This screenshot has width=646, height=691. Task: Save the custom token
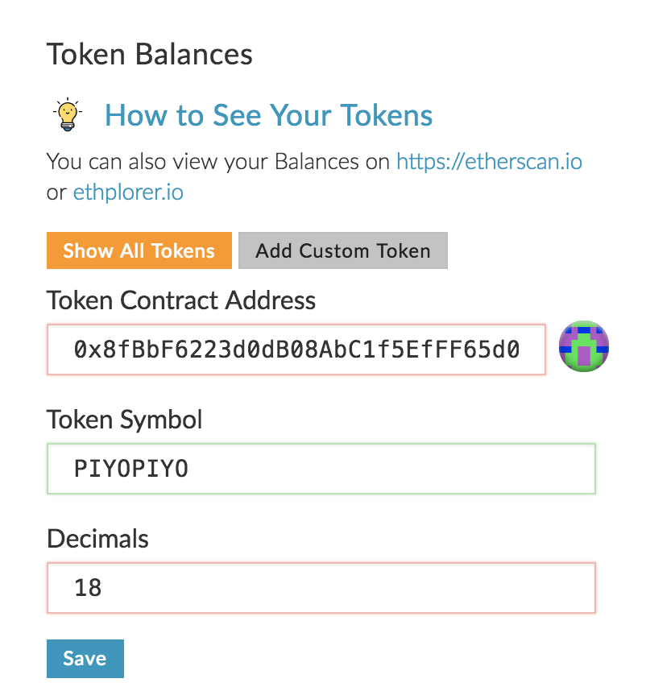coord(85,659)
